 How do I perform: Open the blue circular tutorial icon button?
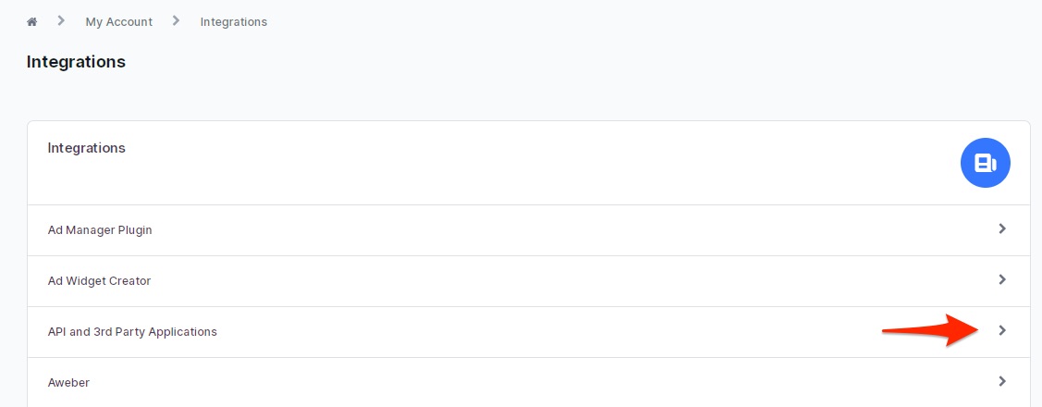tap(985, 163)
